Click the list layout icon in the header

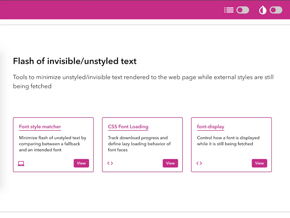coord(229,10)
